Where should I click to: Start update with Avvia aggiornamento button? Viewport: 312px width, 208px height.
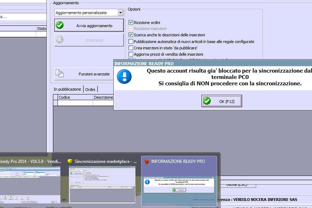click(89, 25)
